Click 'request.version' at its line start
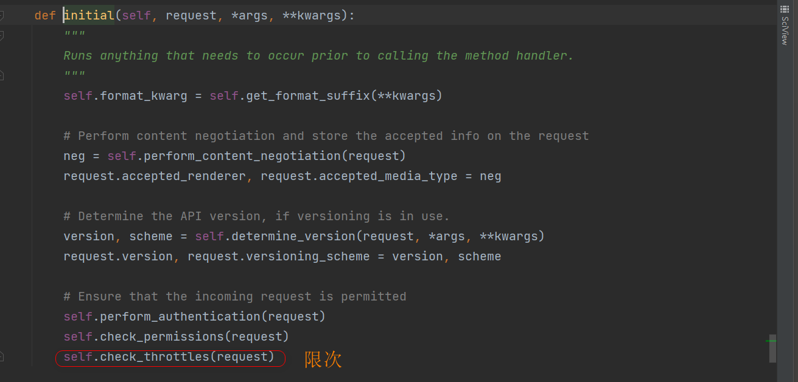This screenshot has height=382, width=798. point(118,256)
